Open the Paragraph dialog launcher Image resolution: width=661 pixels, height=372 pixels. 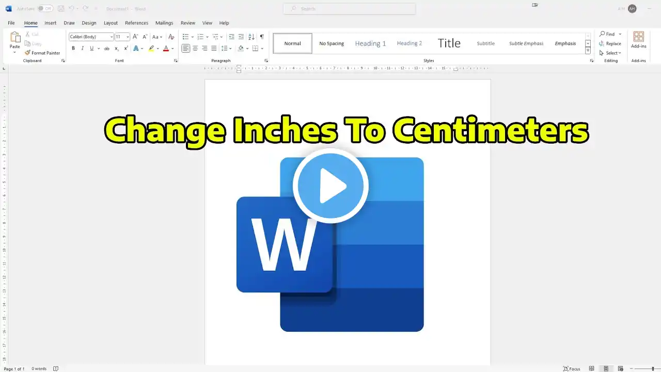266,61
